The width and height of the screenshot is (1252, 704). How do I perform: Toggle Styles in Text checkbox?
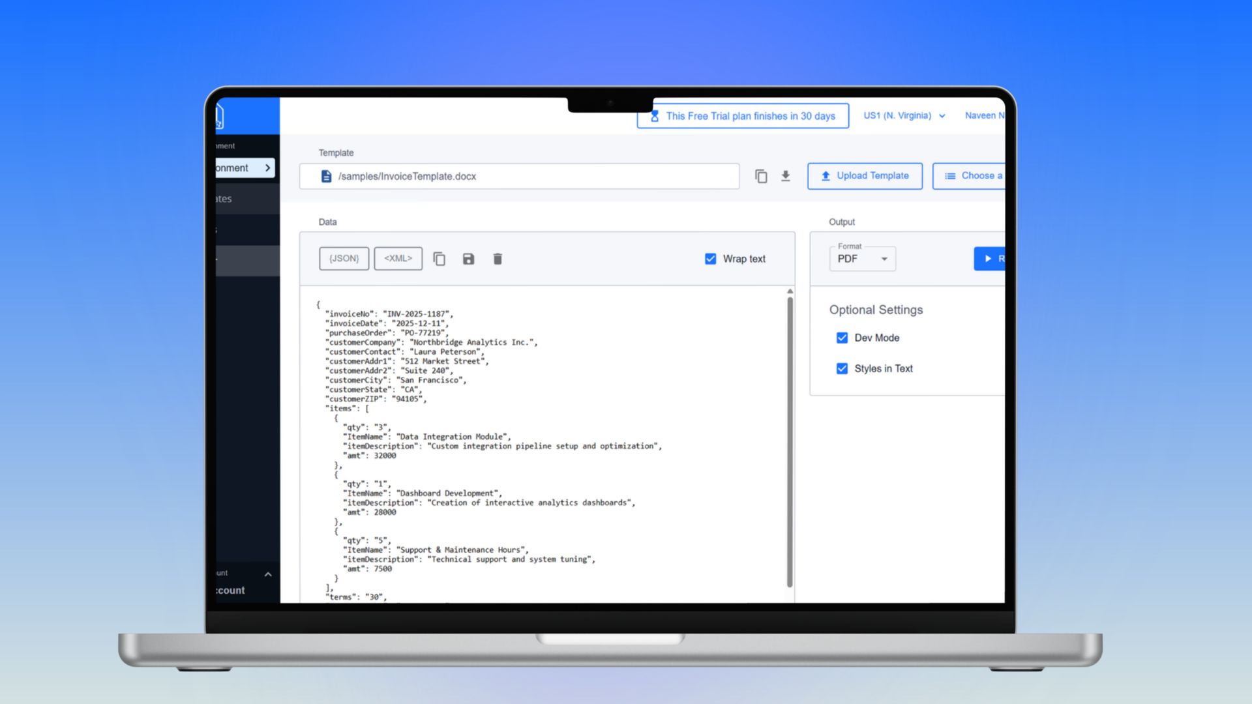[842, 368]
